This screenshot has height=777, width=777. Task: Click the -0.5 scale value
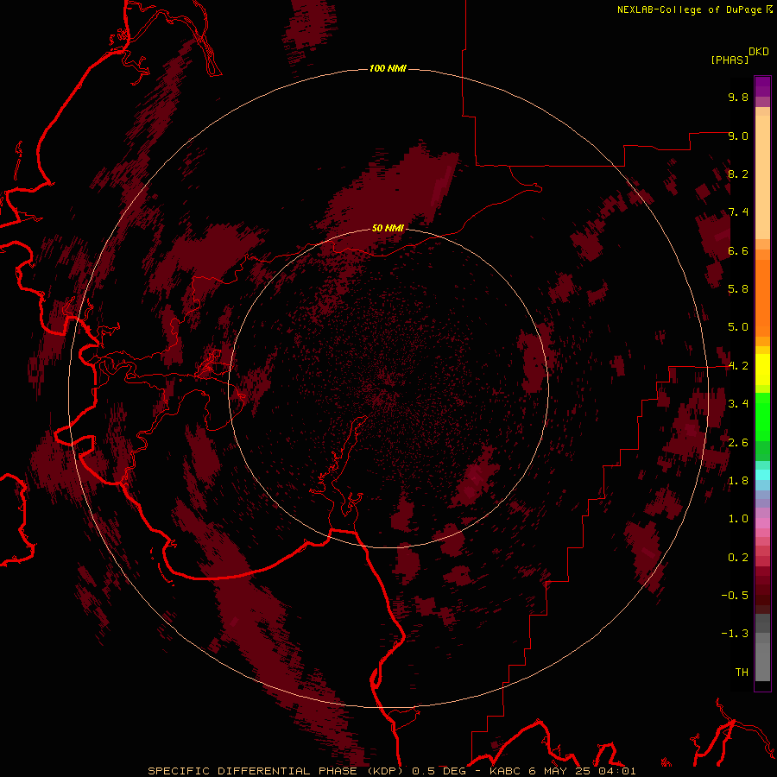[x=735, y=596]
